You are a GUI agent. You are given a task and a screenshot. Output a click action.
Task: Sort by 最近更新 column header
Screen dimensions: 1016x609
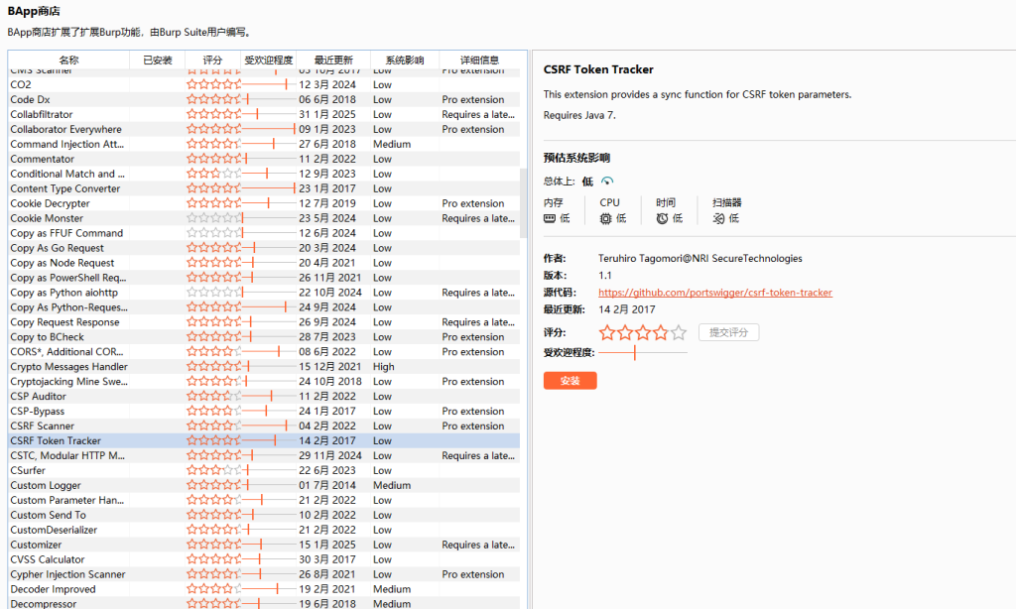pos(333,60)
